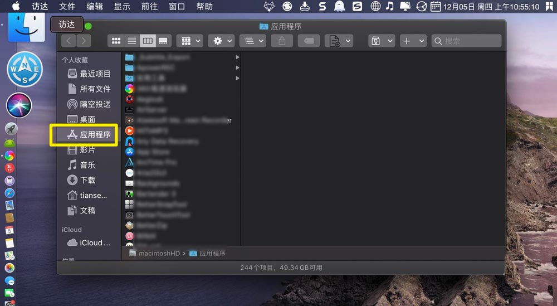Select 下载 in the sidebar

coord(87,180)
